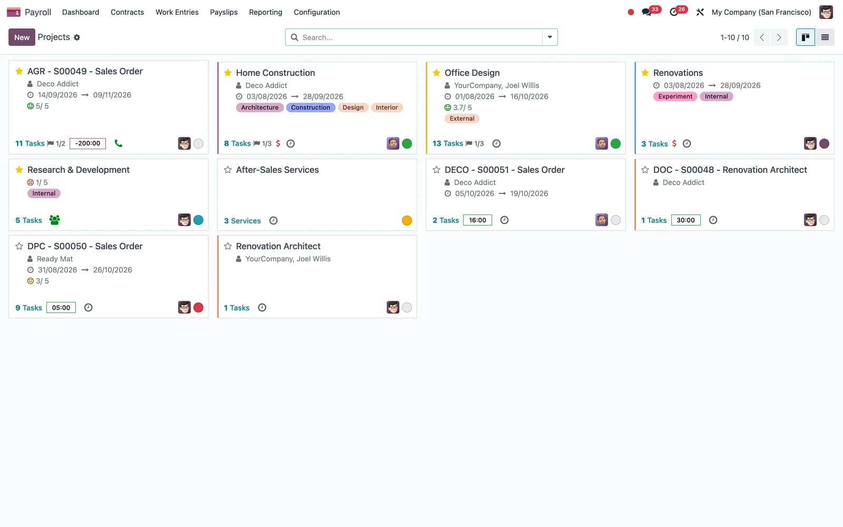843x527 pixels.
Task: Open the Payroll app home icon
Action: tap(14, 12)
